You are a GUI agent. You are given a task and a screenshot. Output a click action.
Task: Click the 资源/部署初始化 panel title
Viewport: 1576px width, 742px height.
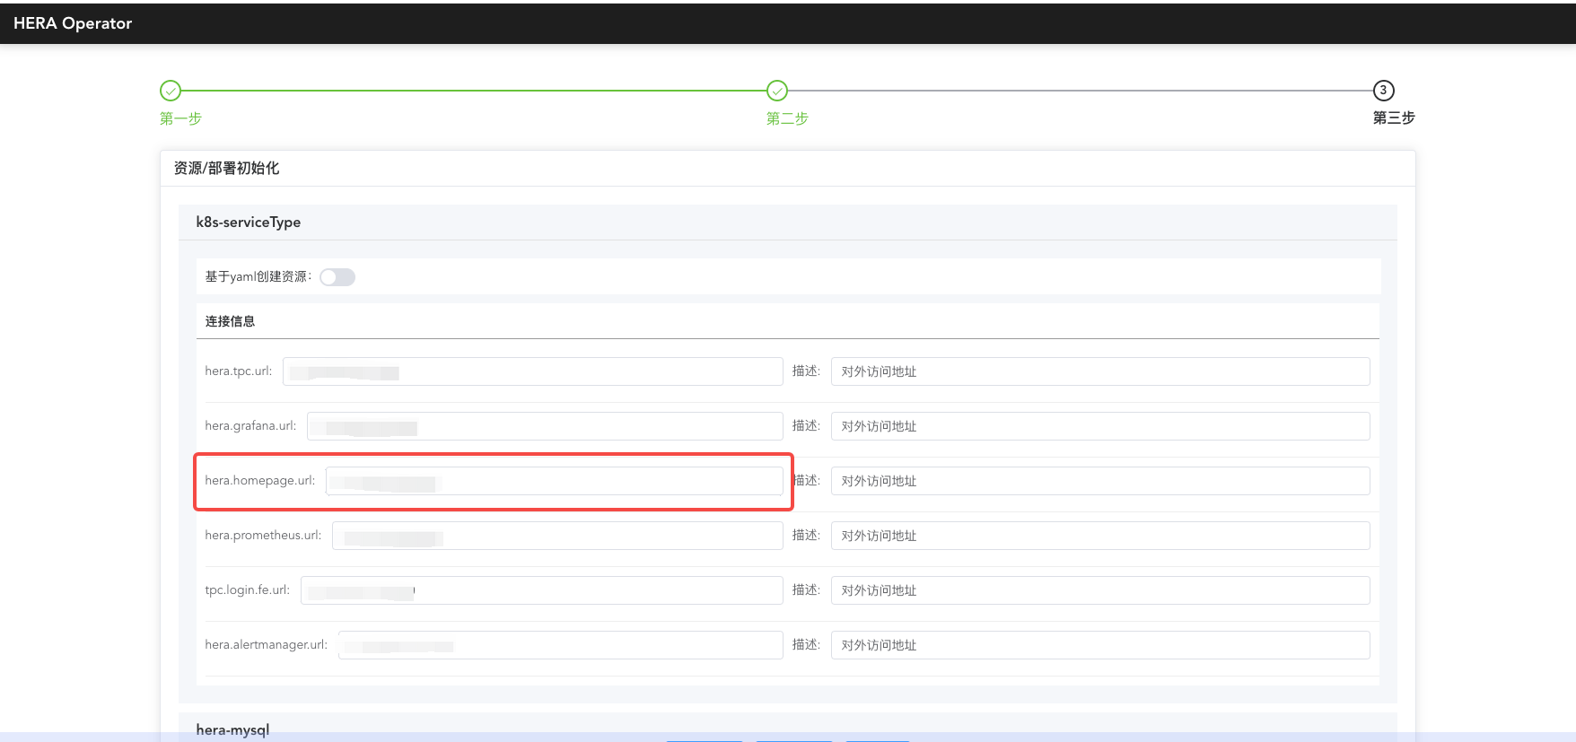226,169
